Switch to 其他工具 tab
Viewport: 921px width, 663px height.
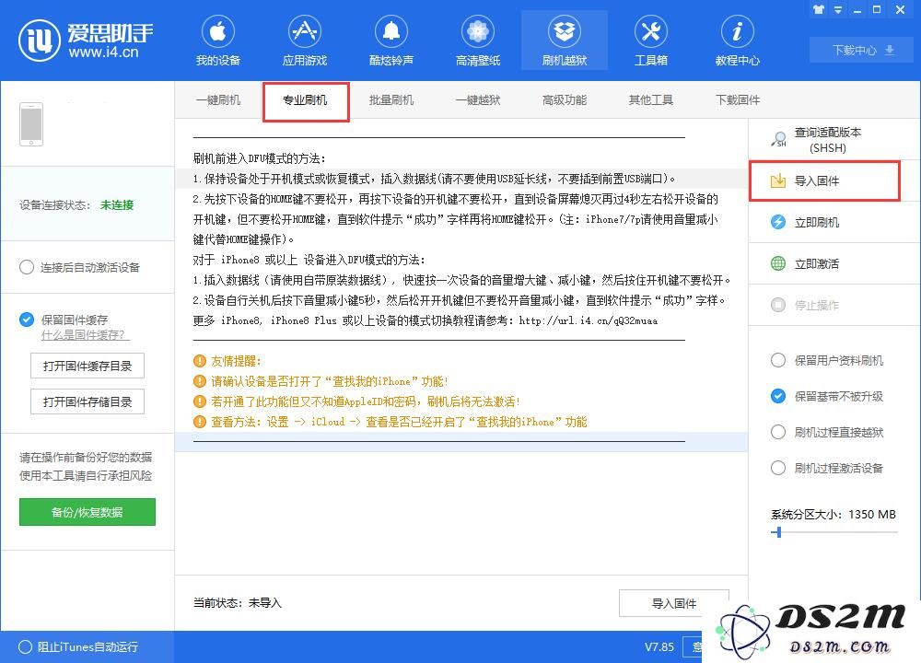(x=651, y=99)
